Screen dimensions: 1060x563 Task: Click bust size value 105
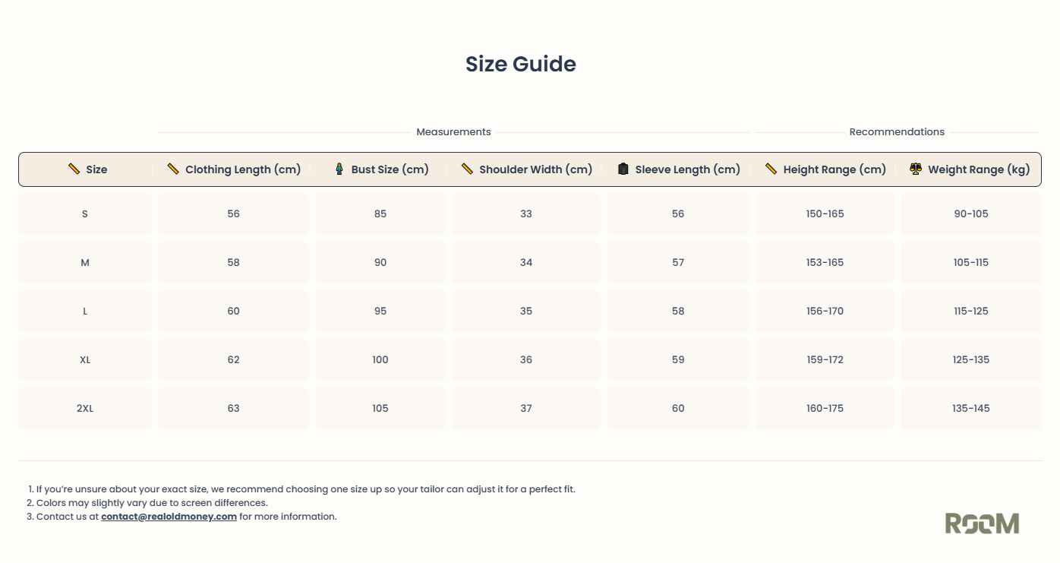coord(380,409)
